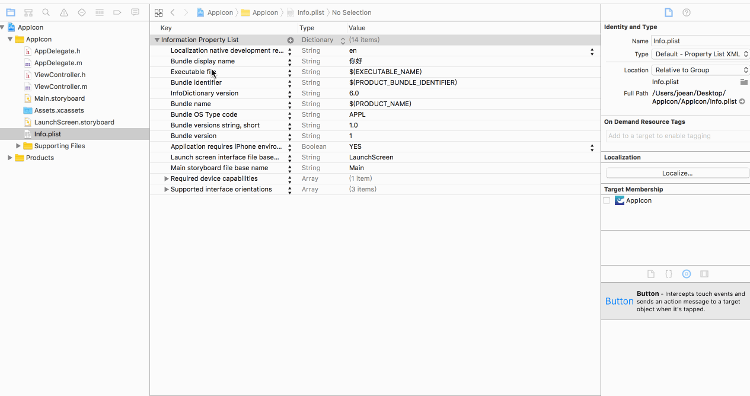750x396 pixels.
Task: Open key stepper for Bundle identifier
Action: (290, 83)
